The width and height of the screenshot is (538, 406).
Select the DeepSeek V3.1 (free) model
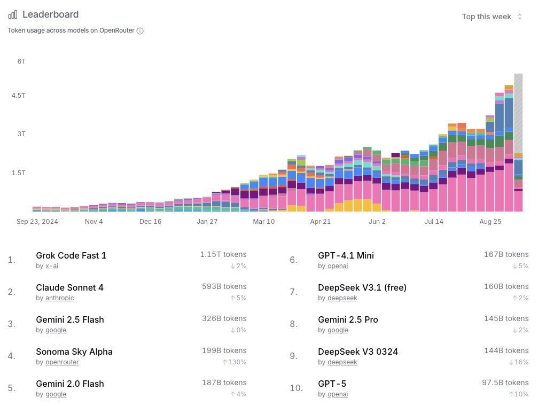coord(362,287)
